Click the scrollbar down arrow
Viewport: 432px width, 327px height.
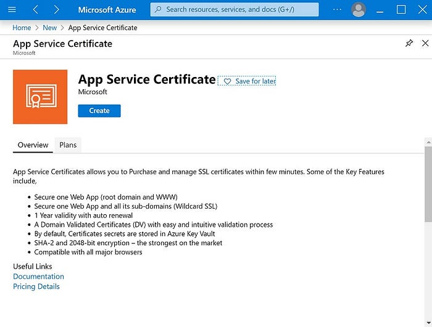428,323
